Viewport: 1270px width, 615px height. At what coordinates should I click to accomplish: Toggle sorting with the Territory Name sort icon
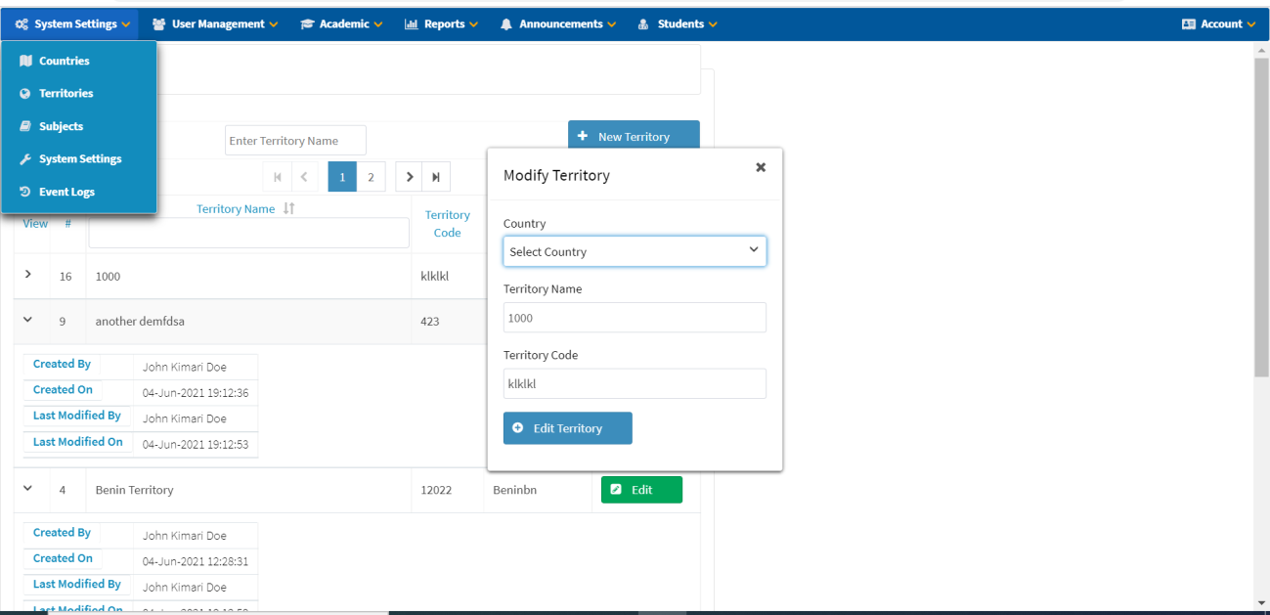287,207
